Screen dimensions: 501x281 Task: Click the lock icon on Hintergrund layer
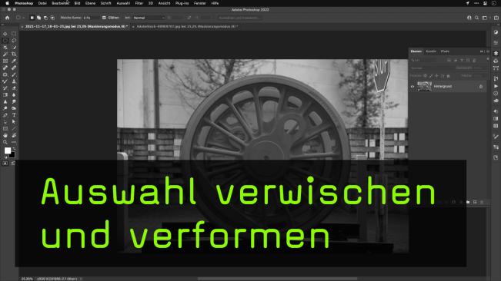pos(481,86)
